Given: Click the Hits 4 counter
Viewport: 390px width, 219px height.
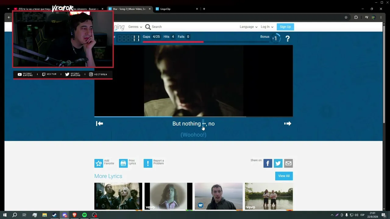Looking at the screenshot, I should click(169, 36).
